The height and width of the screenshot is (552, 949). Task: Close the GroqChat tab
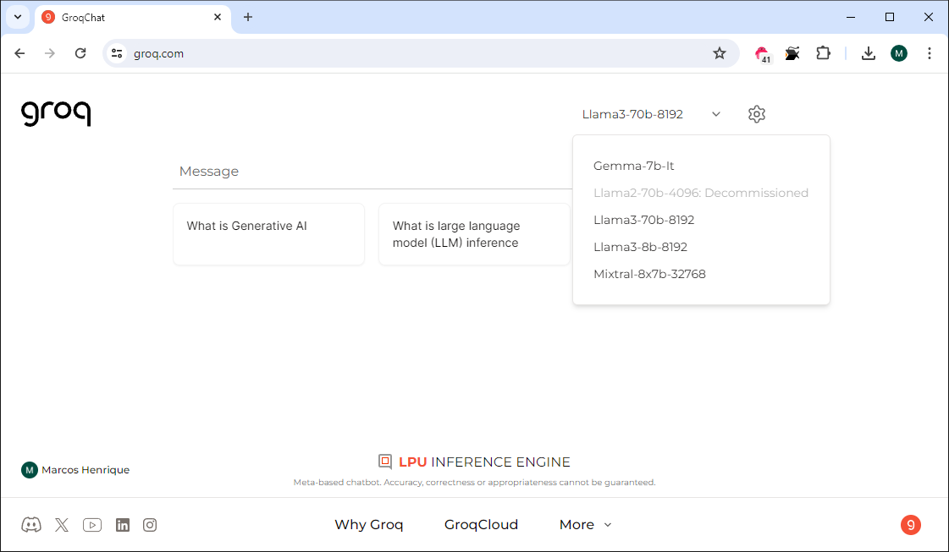point(218,17)
